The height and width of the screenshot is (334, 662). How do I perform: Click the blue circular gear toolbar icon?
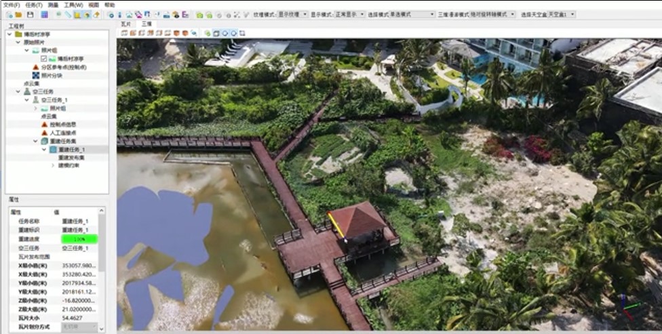pos(111,15)
